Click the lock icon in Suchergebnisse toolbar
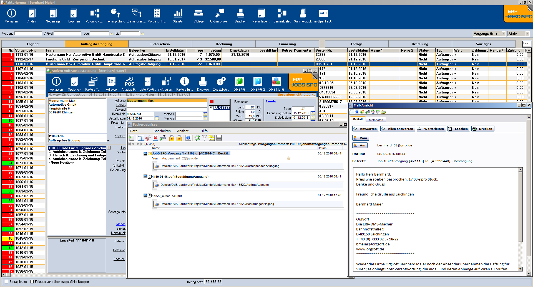Viewport: 533px width, 287px height. tap(171, 138)
